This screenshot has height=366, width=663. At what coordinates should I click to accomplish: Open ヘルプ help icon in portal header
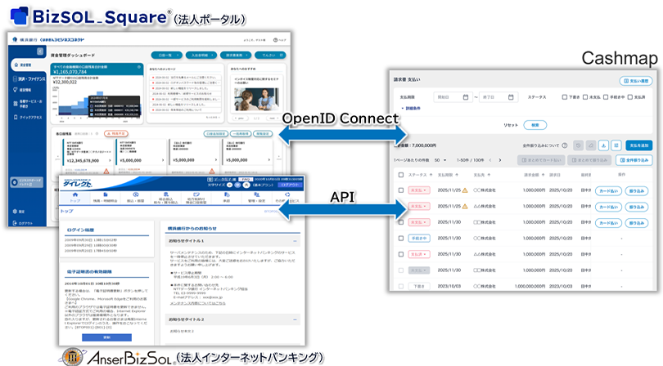[275, 39]
